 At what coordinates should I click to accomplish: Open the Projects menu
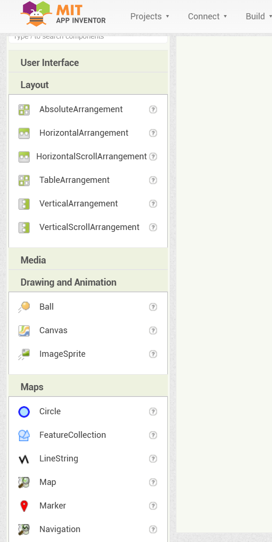tap(149, 16)
